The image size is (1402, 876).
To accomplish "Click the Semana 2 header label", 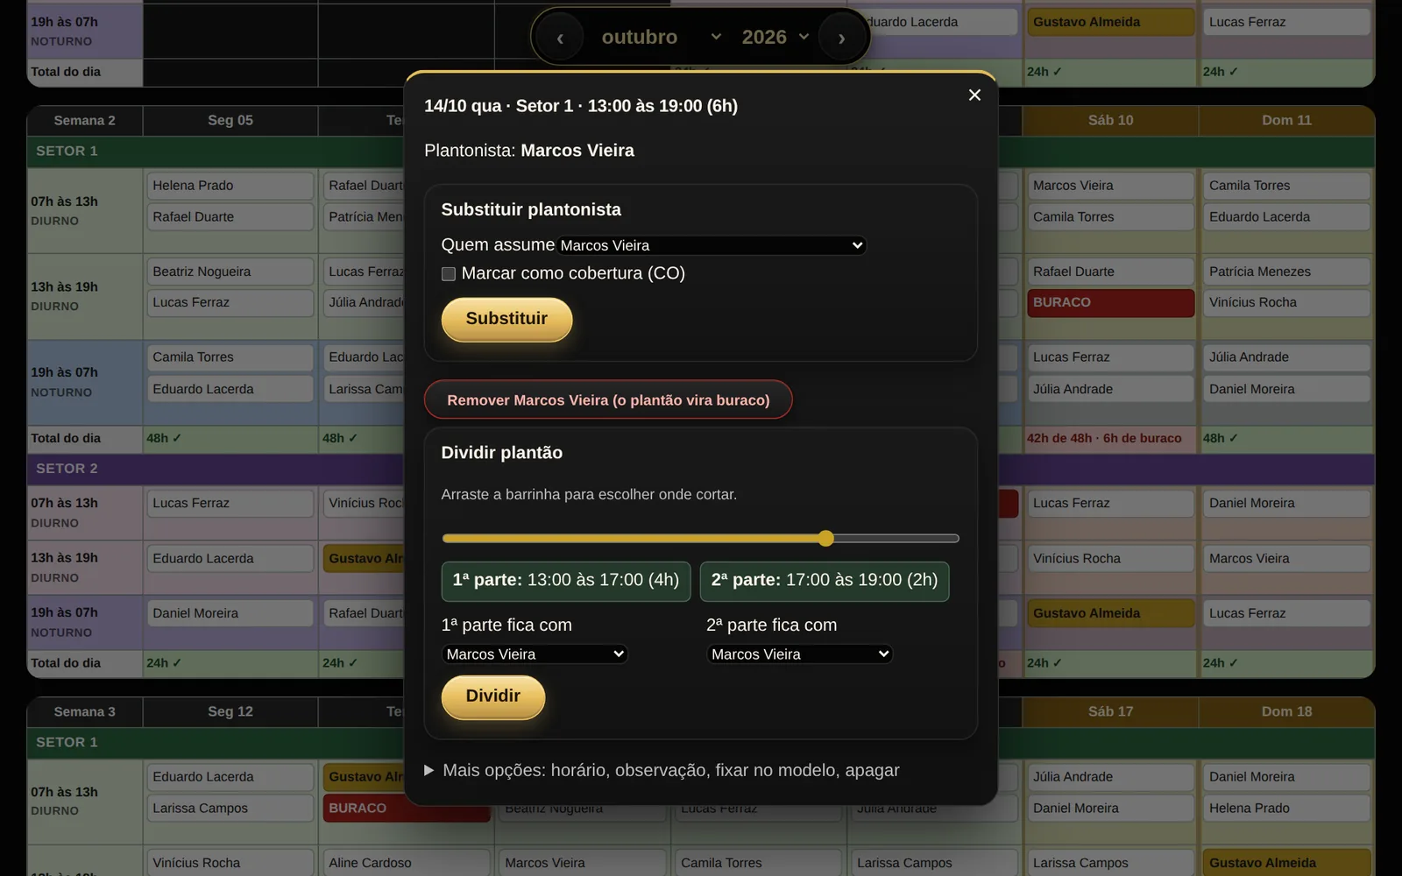I will point(84,120).
